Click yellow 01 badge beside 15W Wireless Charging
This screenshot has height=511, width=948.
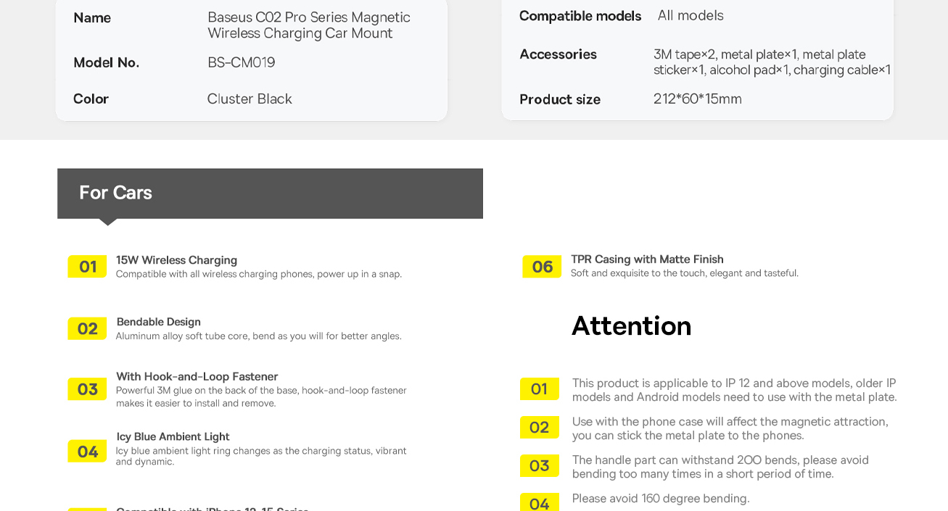tap(87, 267)
